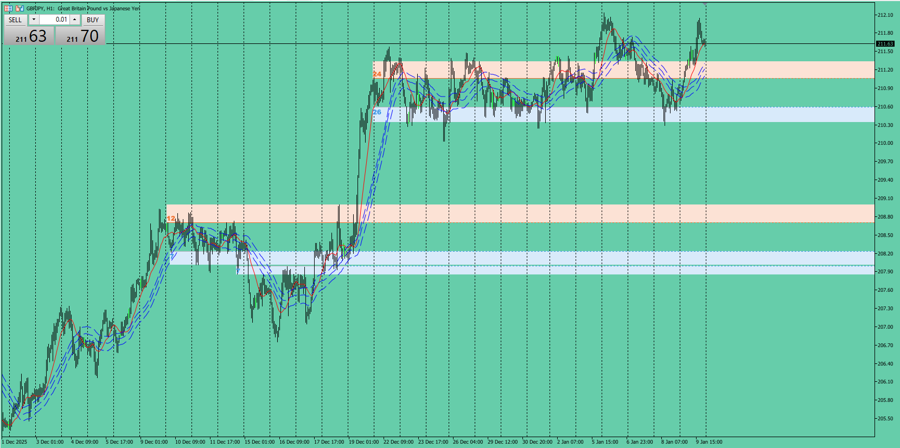
Task: Select the blue zone label 26
Action: 377,112
